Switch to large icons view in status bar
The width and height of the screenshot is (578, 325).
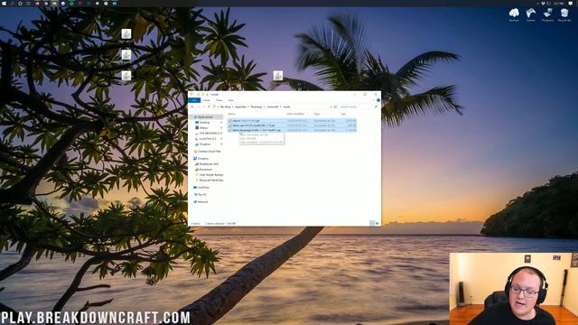(378, 223)
